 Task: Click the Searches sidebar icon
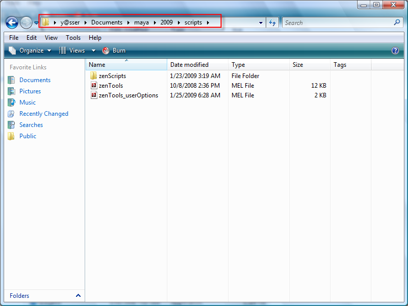coord(11,125)
